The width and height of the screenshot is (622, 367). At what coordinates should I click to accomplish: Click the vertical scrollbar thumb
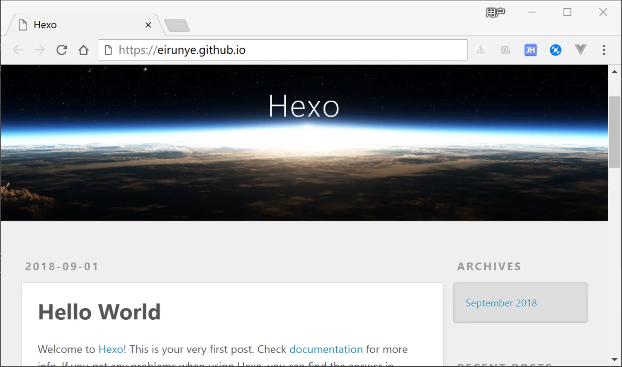[615, 132]
